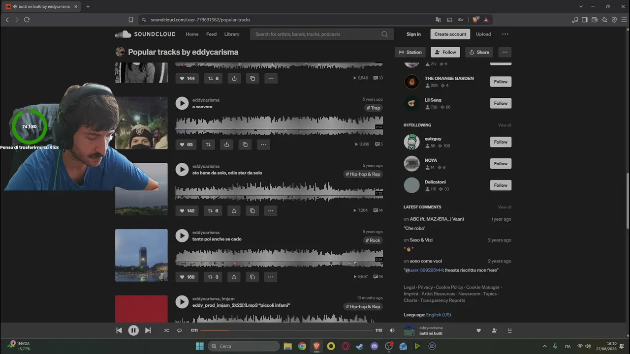Toggle shuffle in the player bar
This screenshot has height=354, width=630.
[x=166, y=330]
